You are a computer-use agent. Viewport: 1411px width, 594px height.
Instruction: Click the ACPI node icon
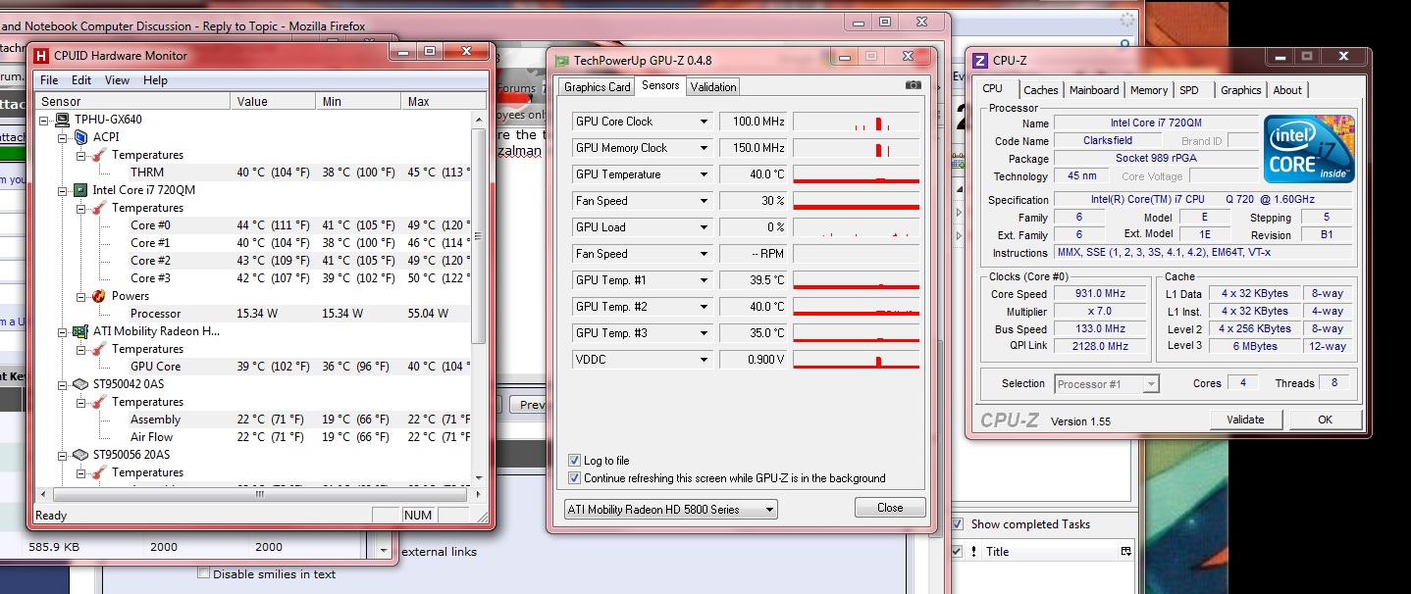click(x=80, y=137)
